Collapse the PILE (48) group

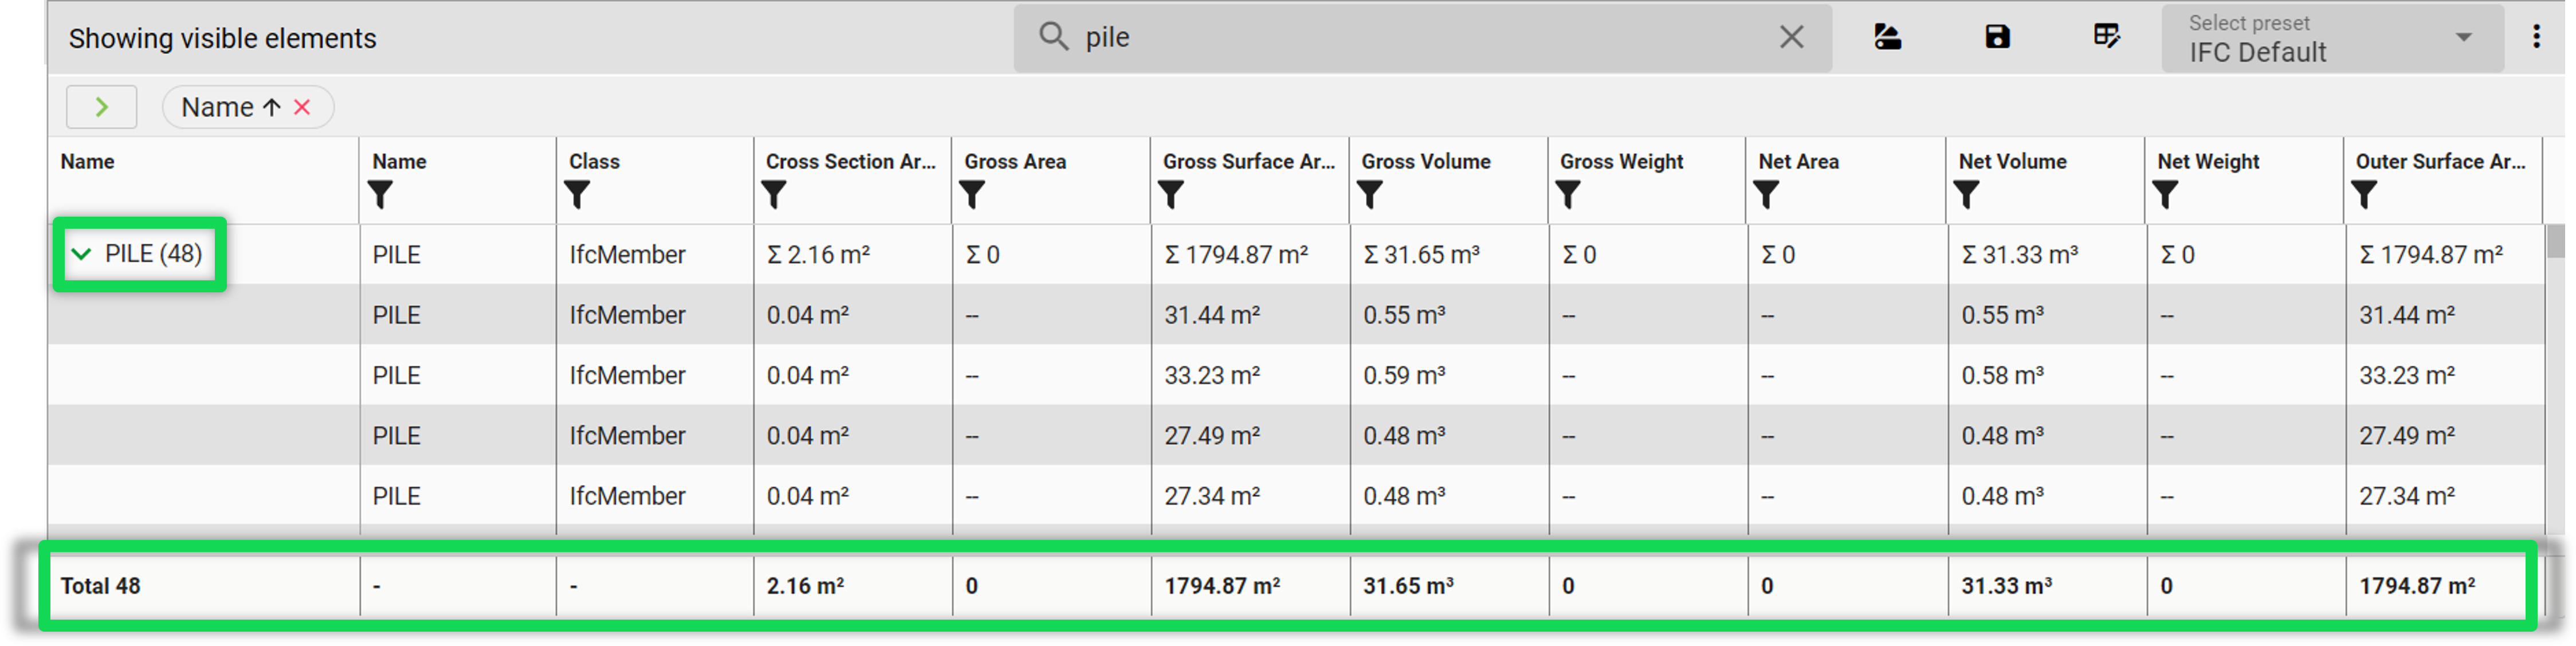tap(82, 254)
